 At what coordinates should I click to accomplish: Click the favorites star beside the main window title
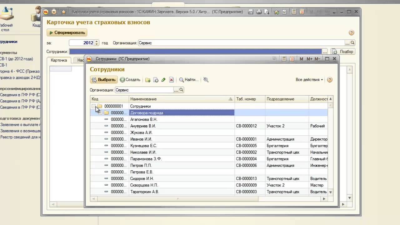pyautogui.click(x=64, y=12)
